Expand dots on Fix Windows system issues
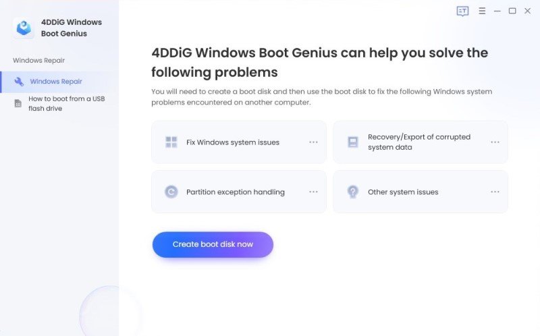 click(x=313, y=142)
